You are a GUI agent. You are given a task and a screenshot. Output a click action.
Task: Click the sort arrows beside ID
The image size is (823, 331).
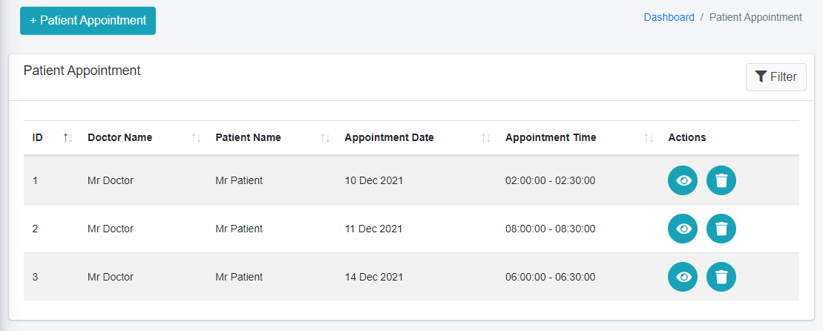[68, 137]
